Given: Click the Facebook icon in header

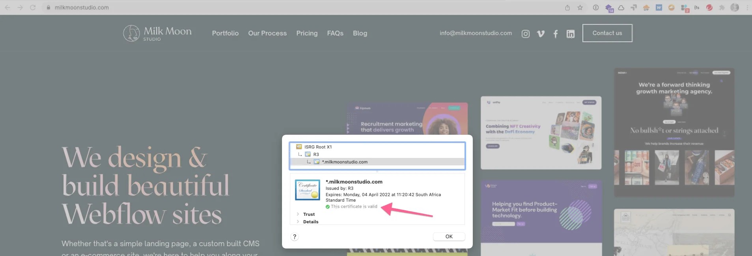Looking at the screenshot, I should coord(555,34).
